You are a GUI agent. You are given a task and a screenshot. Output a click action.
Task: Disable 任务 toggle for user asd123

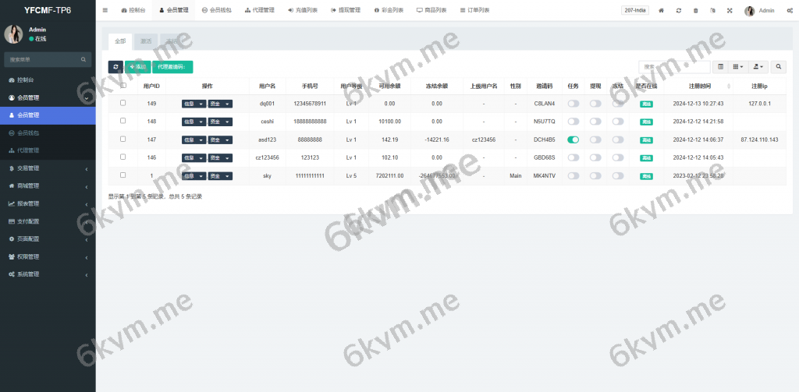tap(574, 139)
